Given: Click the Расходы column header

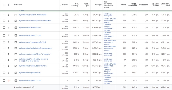Looking at the screenshot, I should (98, 5).
